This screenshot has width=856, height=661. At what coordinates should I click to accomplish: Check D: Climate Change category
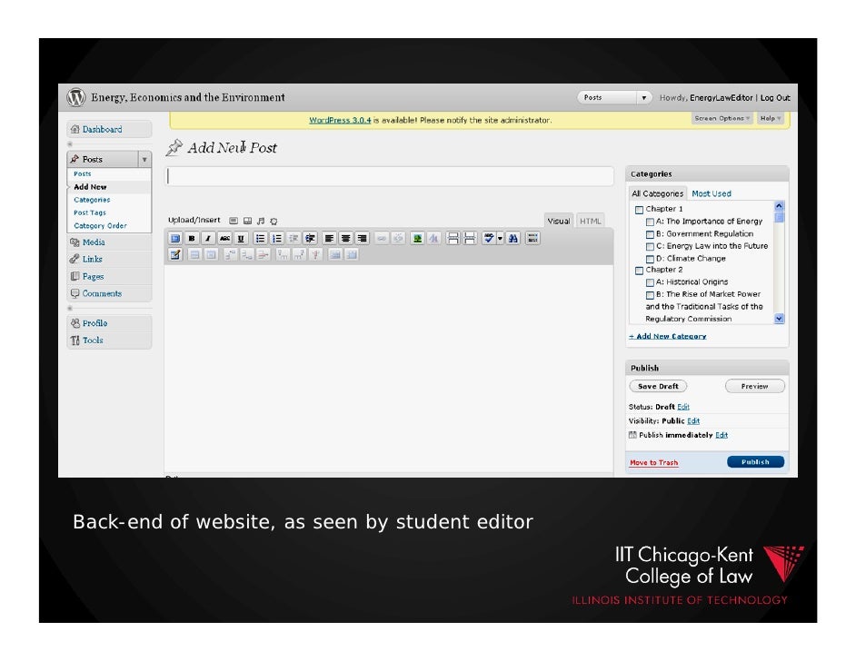click(650, 259)
